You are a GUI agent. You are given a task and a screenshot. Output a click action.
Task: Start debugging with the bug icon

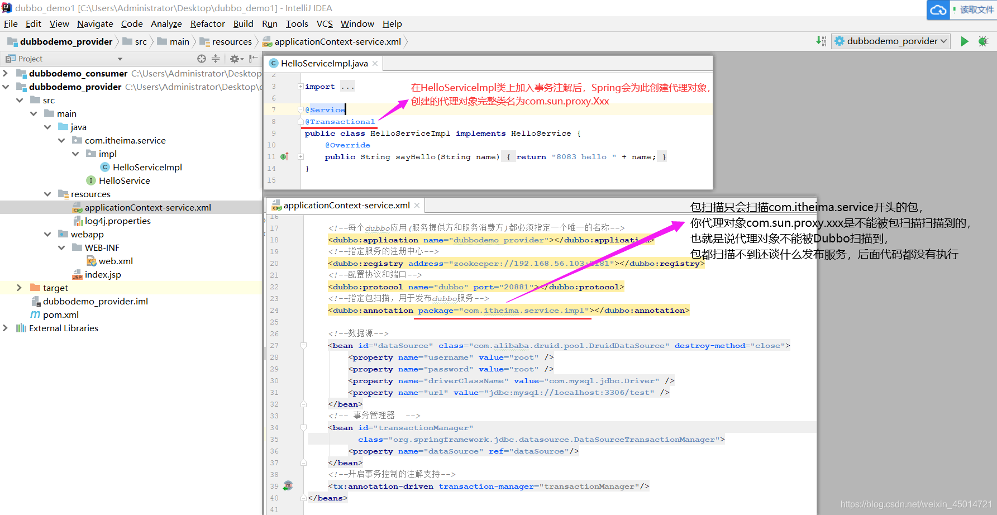[983, 41]
